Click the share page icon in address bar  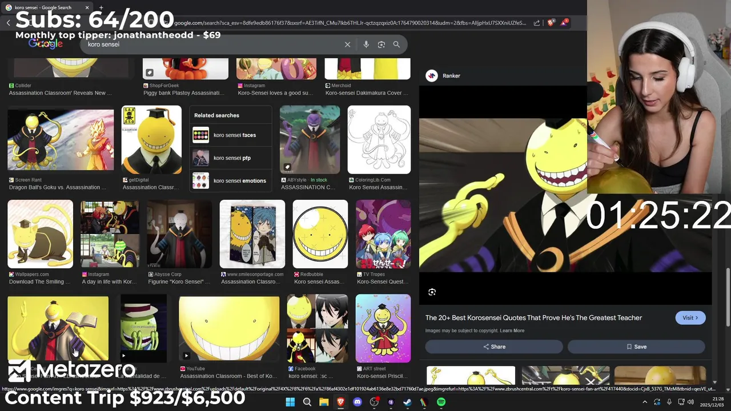[537, 23]
